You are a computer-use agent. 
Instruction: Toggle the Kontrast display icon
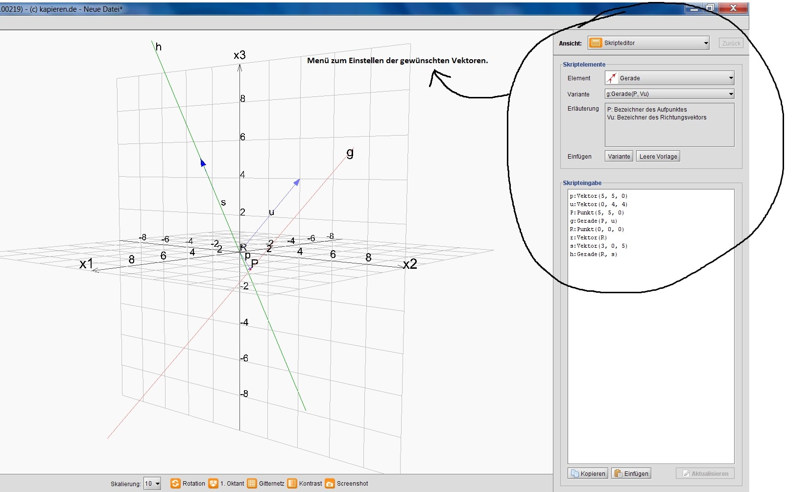[292, 483]
